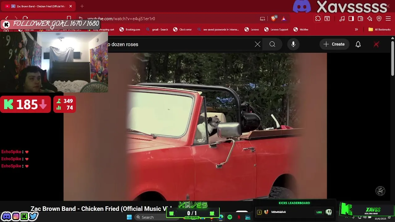Close the Zac Brown Band browser tab
The image size is (395, 222).
[71, 6]
